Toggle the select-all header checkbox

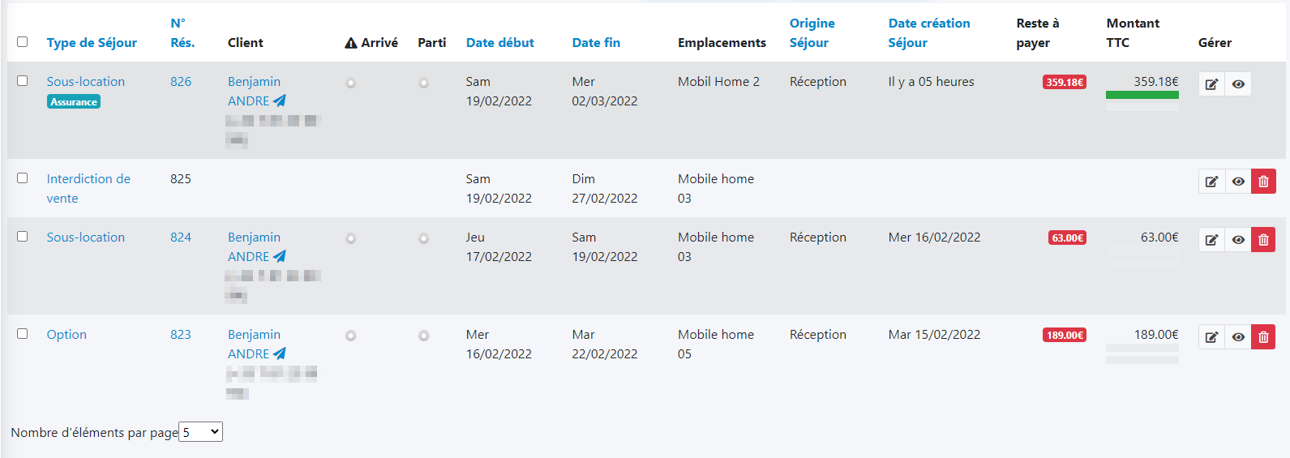(23, 41)
